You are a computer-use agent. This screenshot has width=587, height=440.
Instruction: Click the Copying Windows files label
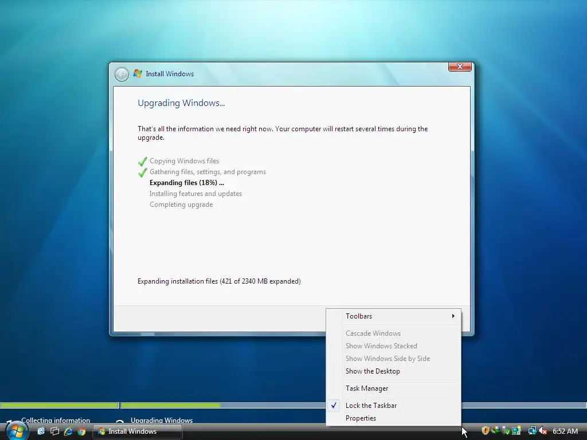point(184,161)
